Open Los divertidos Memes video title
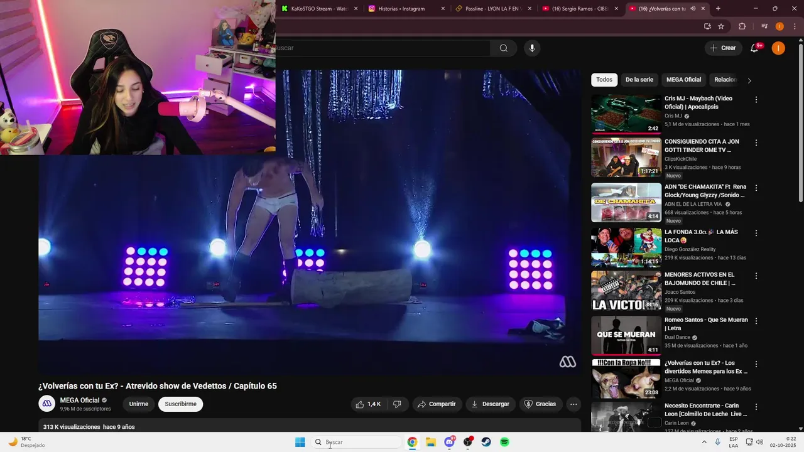This screenshot has width=804, height=452. pyautogui.click(x=706, y=367)
